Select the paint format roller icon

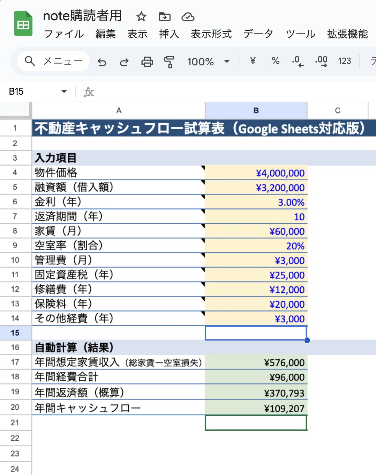(x=169, y=62)
